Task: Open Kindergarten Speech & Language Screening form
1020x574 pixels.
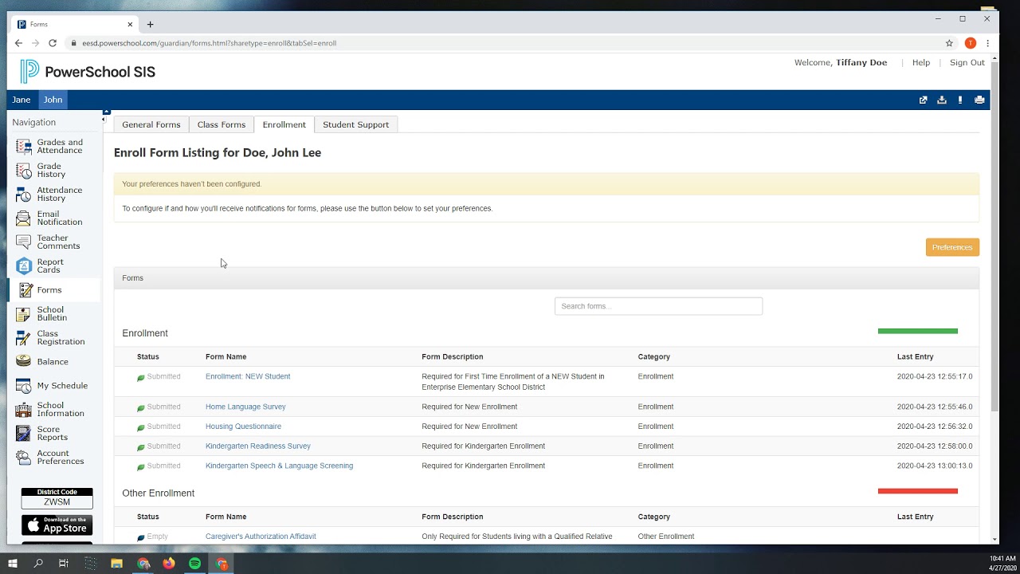Action: pos(279,466)
